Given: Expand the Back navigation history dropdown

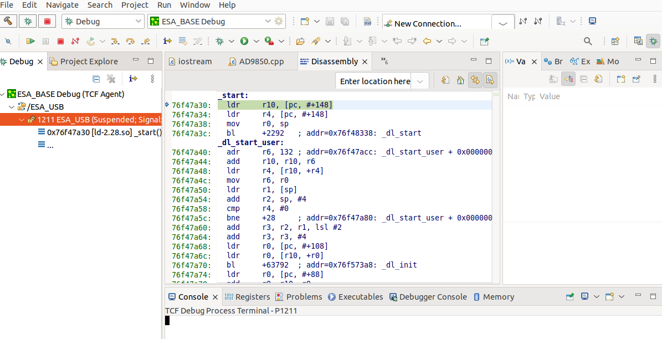Looking at the screenshot, I should point(439,41).
